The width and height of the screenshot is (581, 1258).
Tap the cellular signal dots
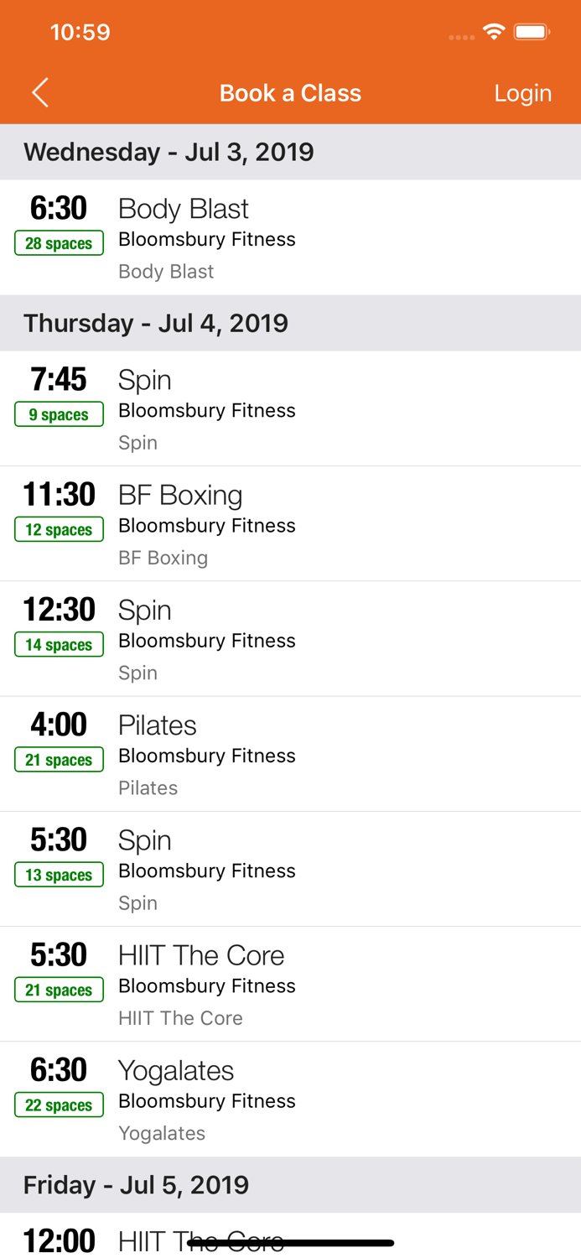[x=460, y=36]
